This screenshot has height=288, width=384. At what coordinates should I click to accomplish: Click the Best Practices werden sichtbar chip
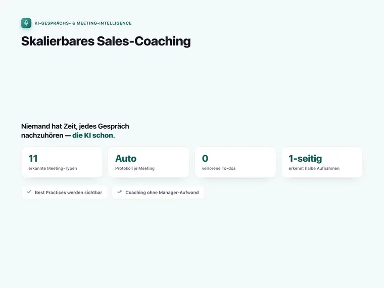[x=64, y=192]
